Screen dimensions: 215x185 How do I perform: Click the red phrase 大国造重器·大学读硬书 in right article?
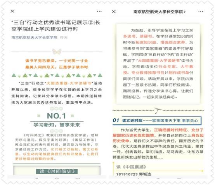tap(159, 61)
